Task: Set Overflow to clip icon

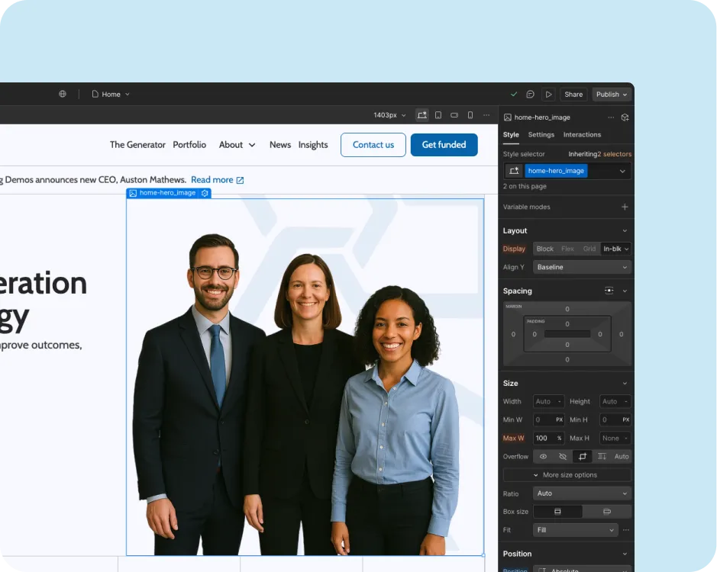Action: click(583, 456)
